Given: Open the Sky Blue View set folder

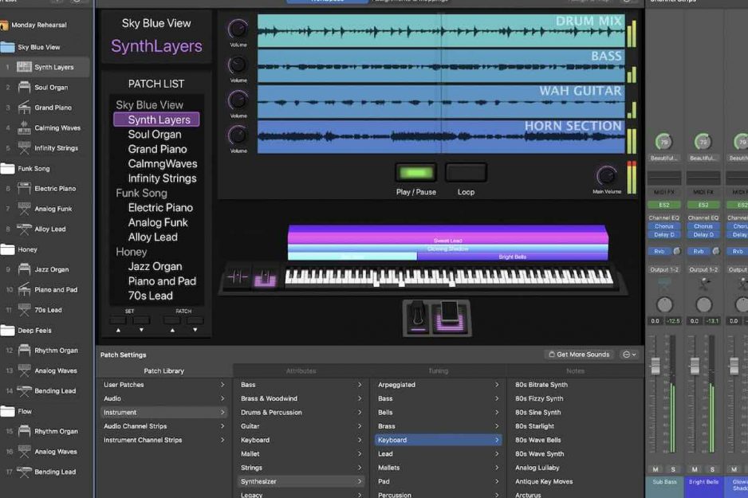Looking at the screenshot, I should 8,47.
